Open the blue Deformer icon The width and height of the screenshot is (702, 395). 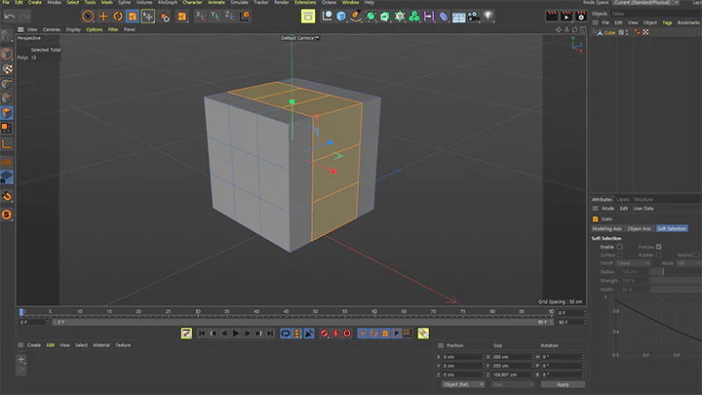tap(444, 17)
